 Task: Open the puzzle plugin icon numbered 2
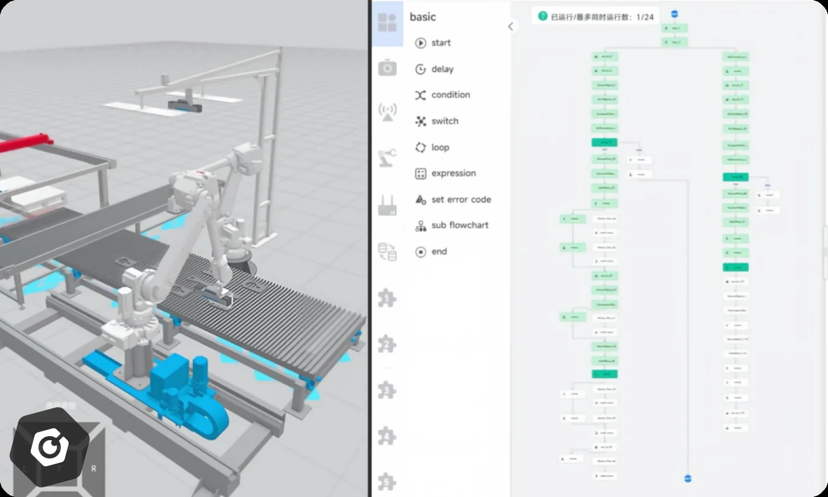pos(387,344)
